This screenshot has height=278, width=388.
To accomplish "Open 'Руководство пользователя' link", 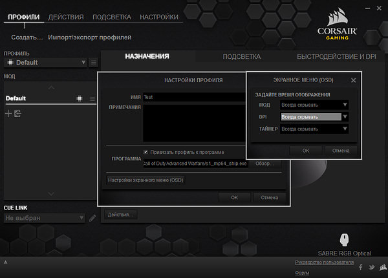I will [324, 262].
